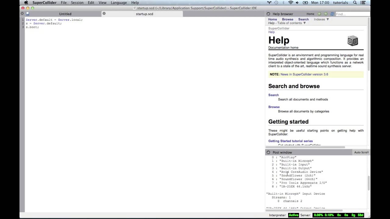Click the SuperCollider cube logo in Help
The height and width of the screenshot is (219, 390).
353,41
